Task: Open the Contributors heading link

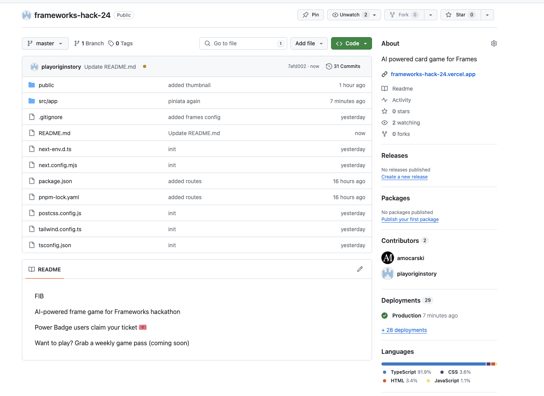Action: tap(405, 241)
